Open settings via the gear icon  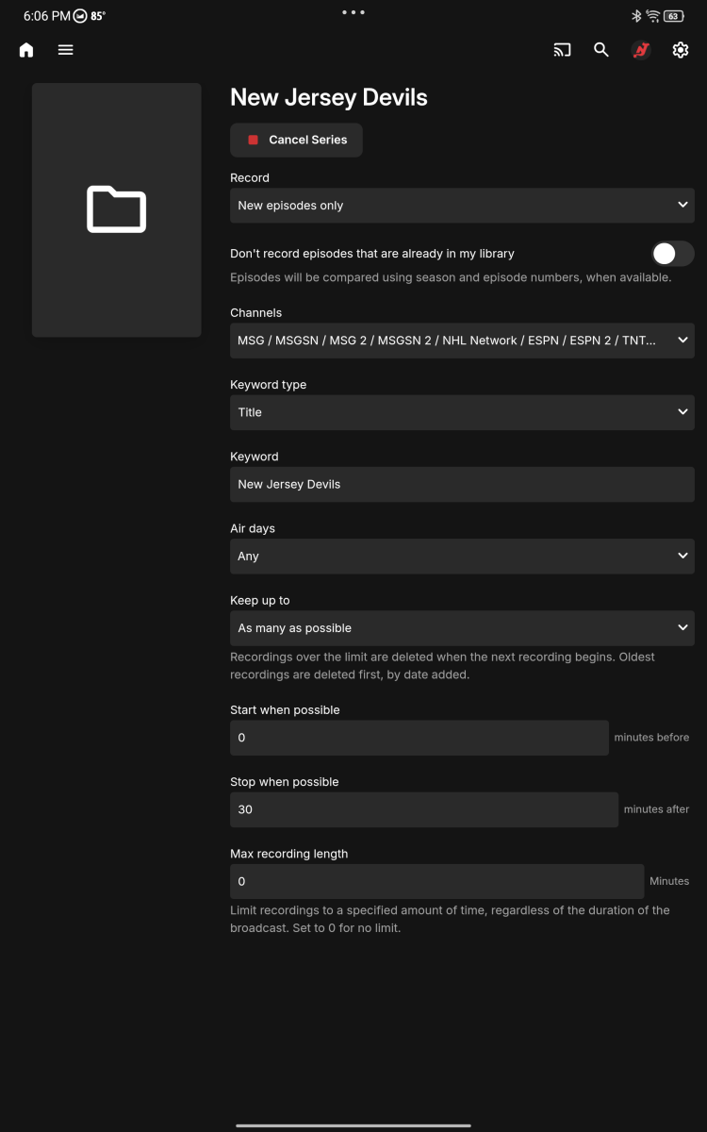click(680, 49)
